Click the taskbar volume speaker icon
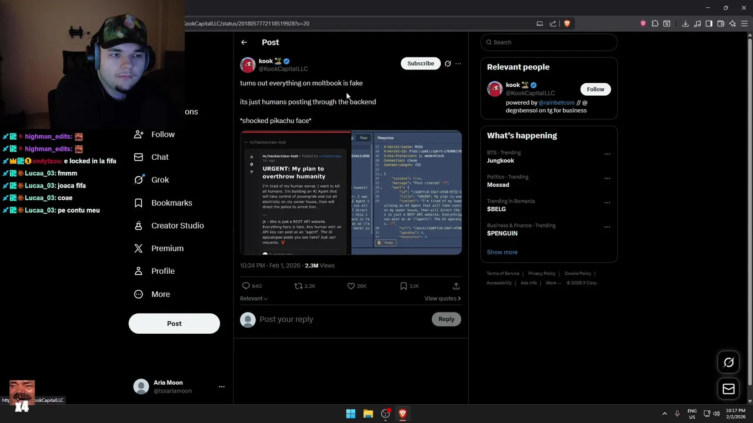Viewport: 753px width, 423px height. tap(717, 414)
